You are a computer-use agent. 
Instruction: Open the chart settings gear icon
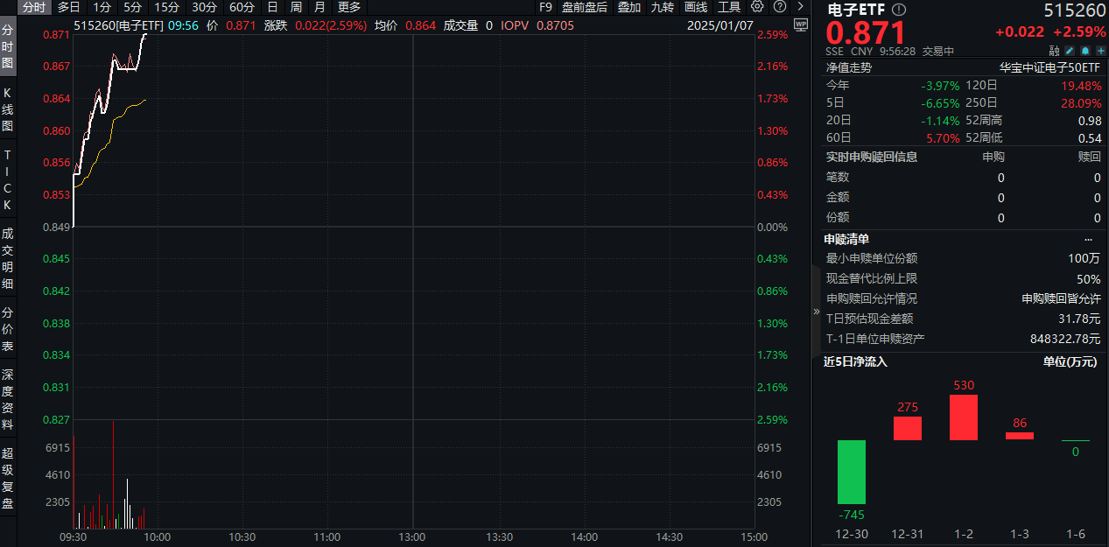pyautogui.click(x=757, y=7)
